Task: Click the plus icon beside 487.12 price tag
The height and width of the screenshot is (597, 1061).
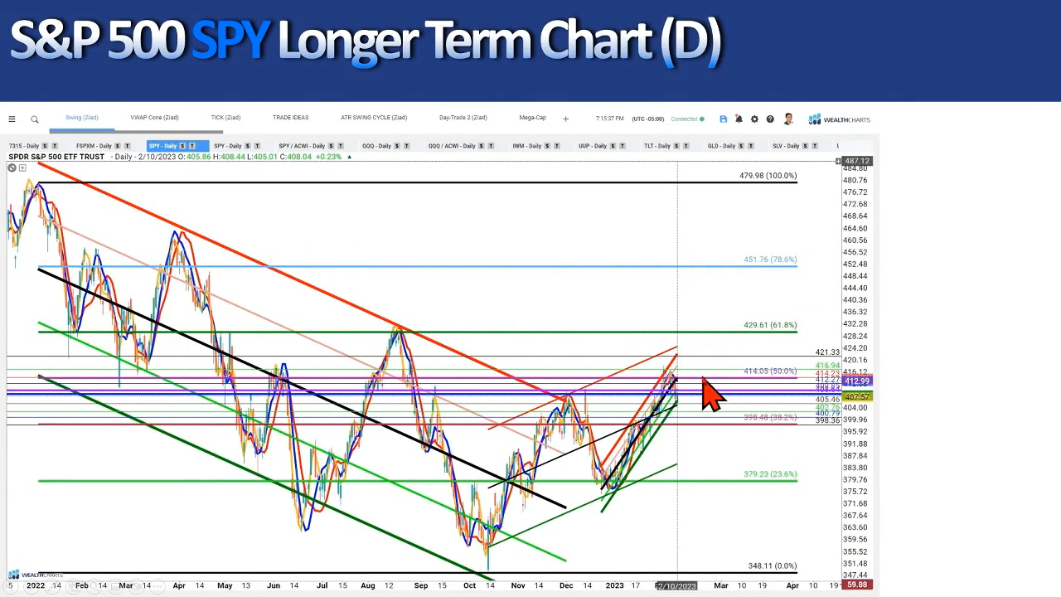Action: 839,161
